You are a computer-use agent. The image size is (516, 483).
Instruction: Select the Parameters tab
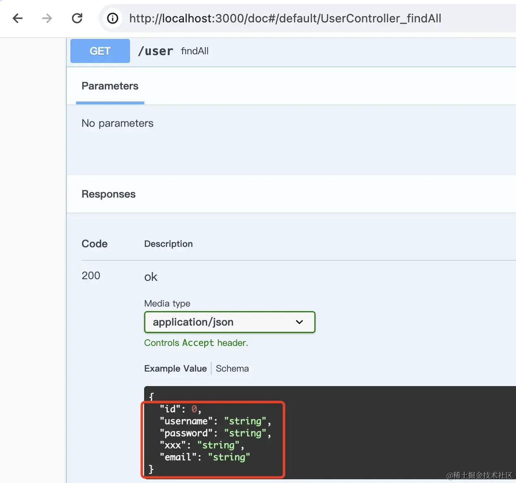point(110,86)
